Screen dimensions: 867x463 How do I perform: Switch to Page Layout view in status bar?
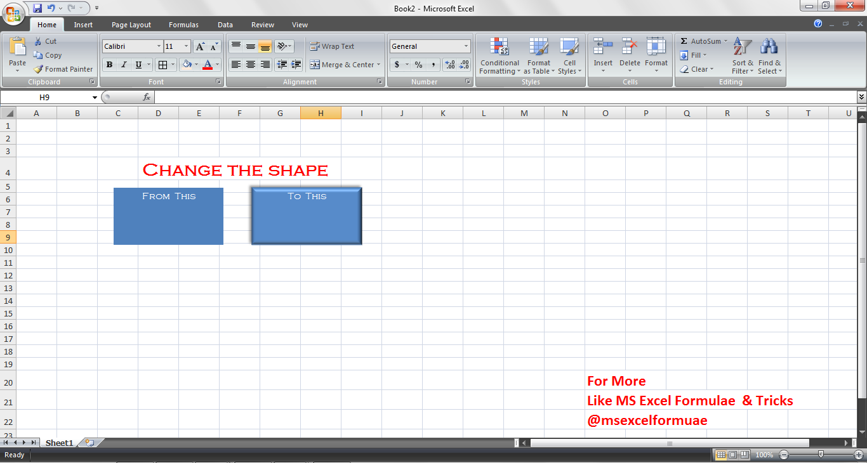click(x=732, y=455)
